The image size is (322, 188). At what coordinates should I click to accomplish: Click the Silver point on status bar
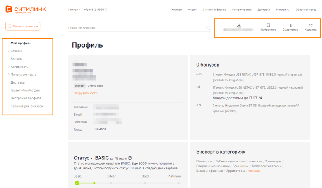111,183
